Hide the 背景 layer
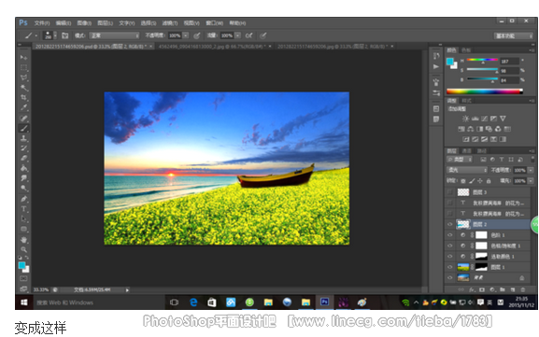This screenshot has height=337, width=539. (450, 277)
